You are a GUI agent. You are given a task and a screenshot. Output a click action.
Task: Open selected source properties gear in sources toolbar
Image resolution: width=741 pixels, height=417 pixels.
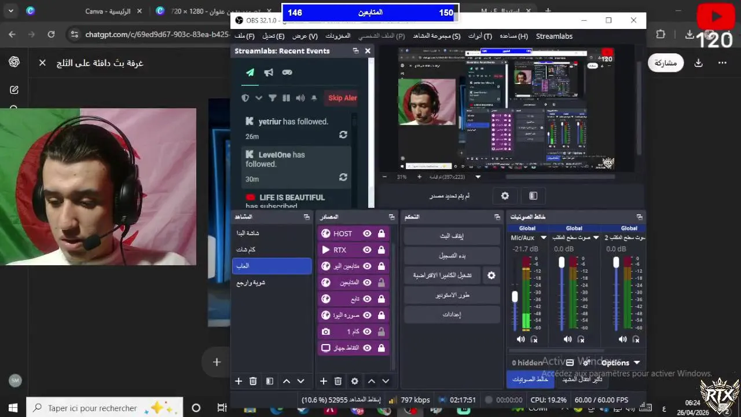click(x=355, y=381)
